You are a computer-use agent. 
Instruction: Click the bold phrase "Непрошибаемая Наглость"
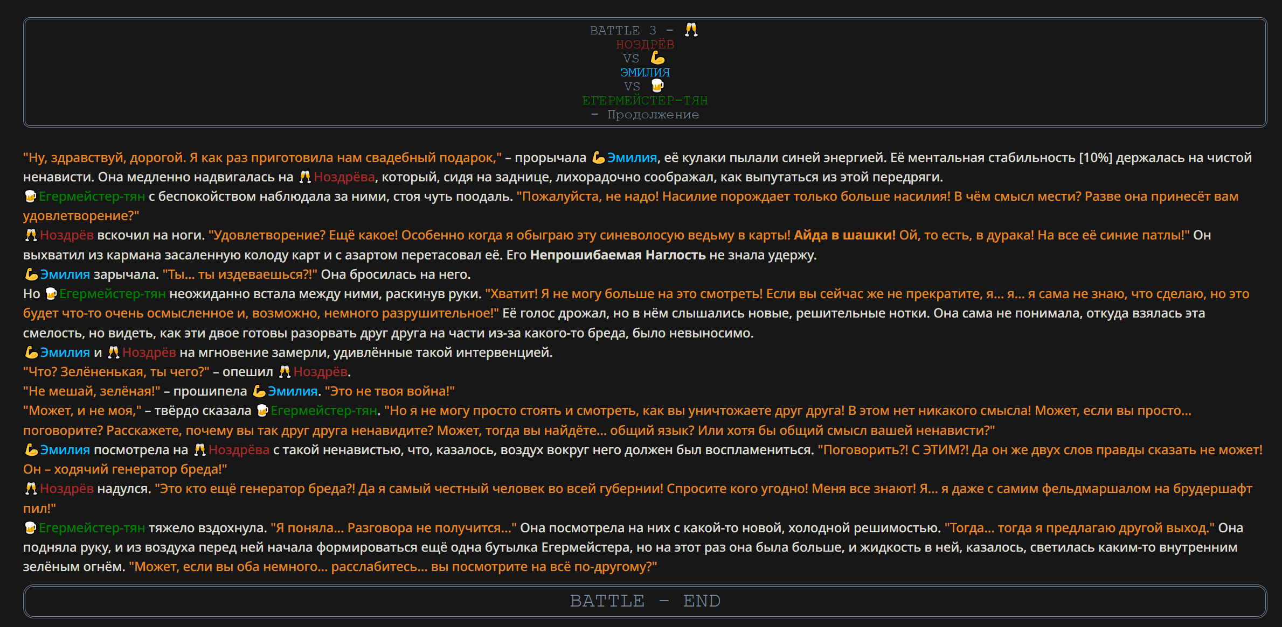click(x=618, y=255)
